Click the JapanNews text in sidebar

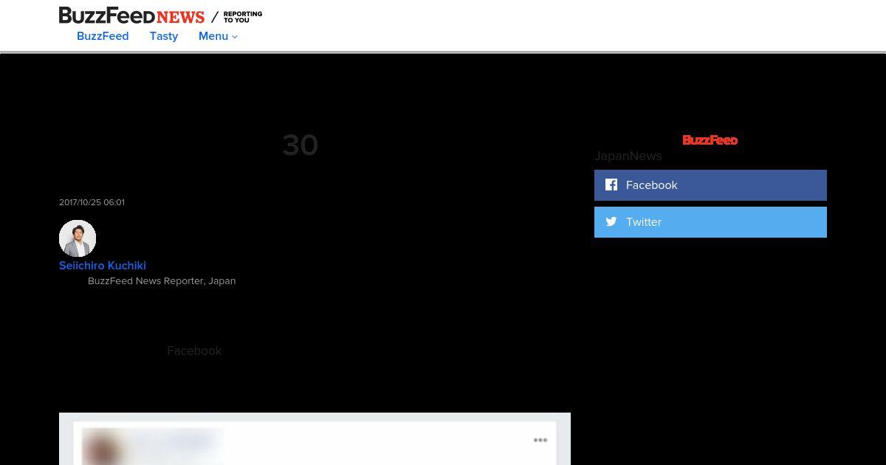point(628,156)
